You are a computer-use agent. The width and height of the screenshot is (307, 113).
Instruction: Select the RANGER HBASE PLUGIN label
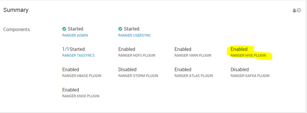82,76
